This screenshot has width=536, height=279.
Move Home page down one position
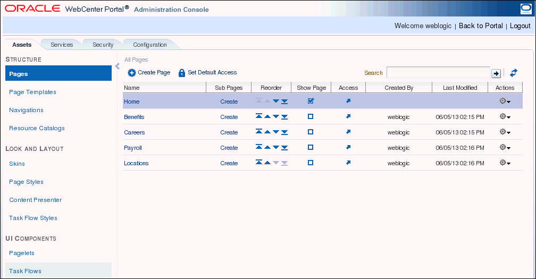click(276, 101)
